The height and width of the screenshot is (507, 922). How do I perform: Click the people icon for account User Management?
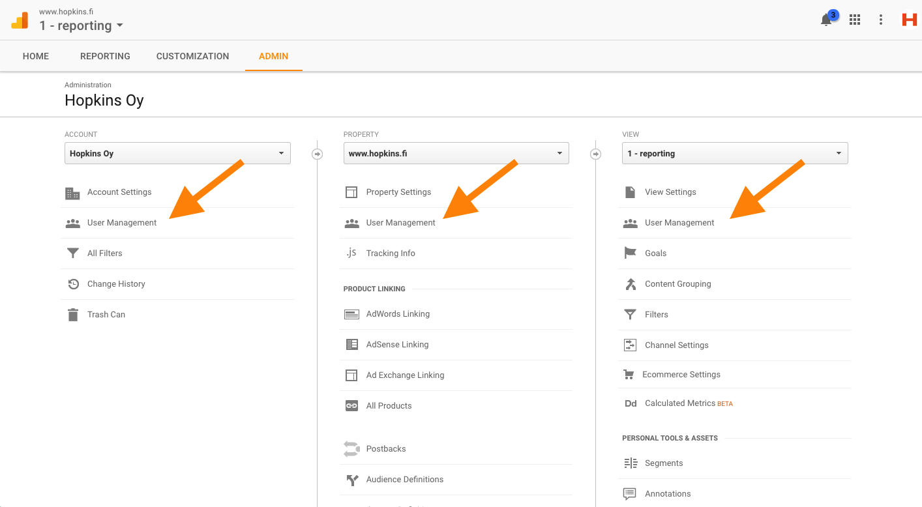[72, 223]
